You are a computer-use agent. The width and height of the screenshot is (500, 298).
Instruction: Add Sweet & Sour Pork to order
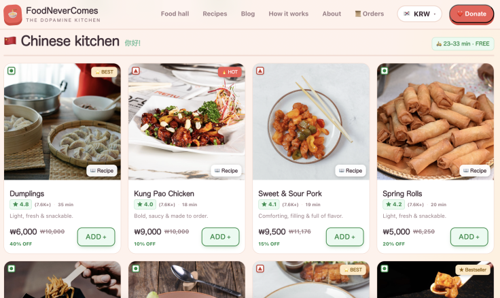coord(344,237)
